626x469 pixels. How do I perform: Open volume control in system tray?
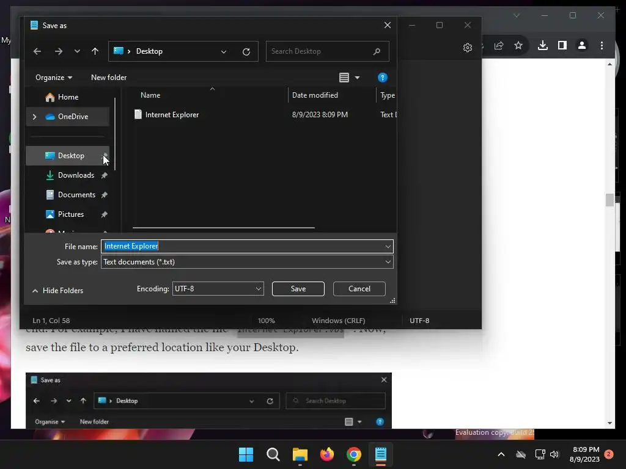pyautogui.click(x=554, y=454)
